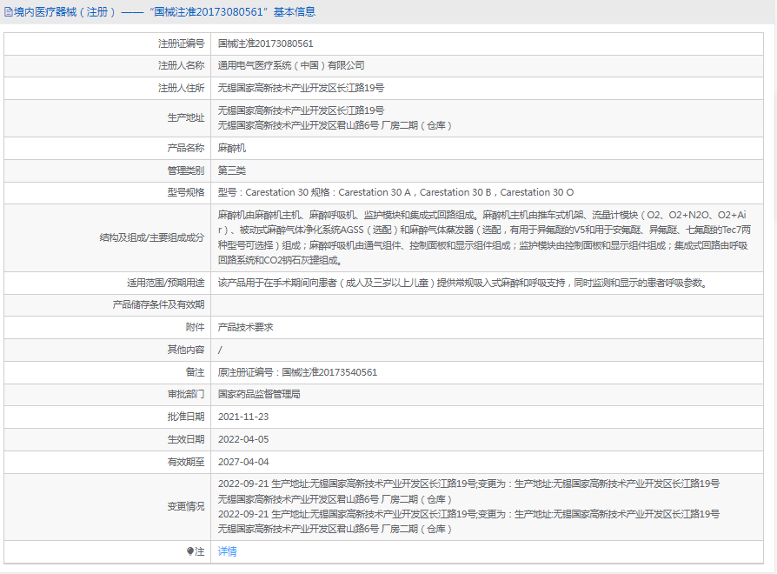Click attachment value 产品技术要求
The image size is (777, 574).
[x=246, y=327]
